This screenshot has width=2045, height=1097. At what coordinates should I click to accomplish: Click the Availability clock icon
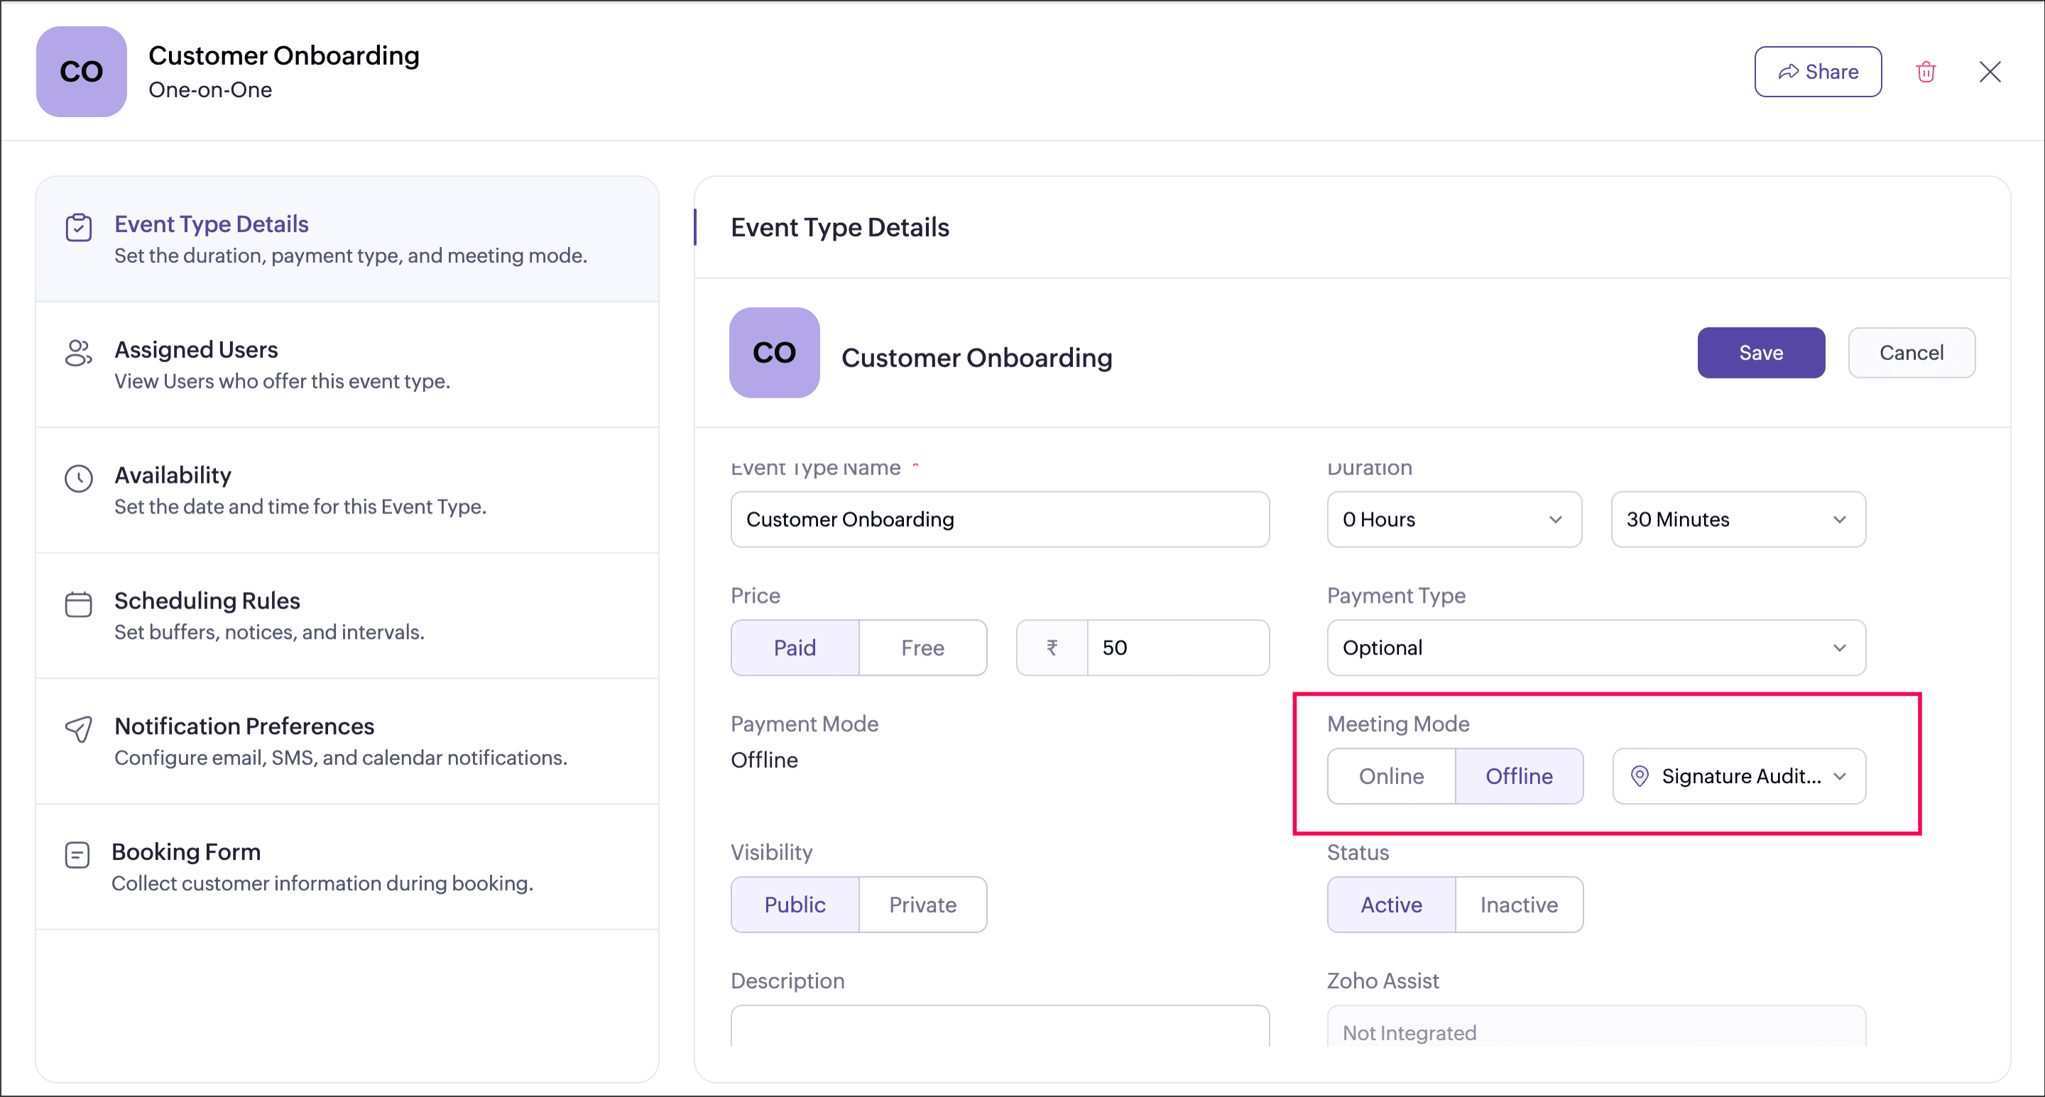79,478
